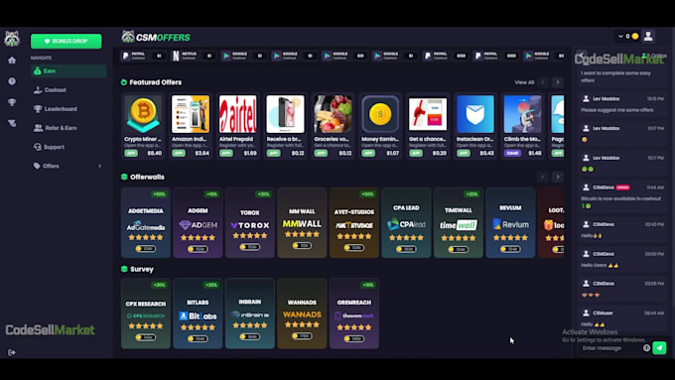
Task: Select the Airtel Prepaid offer
Action: click(238, 125)
